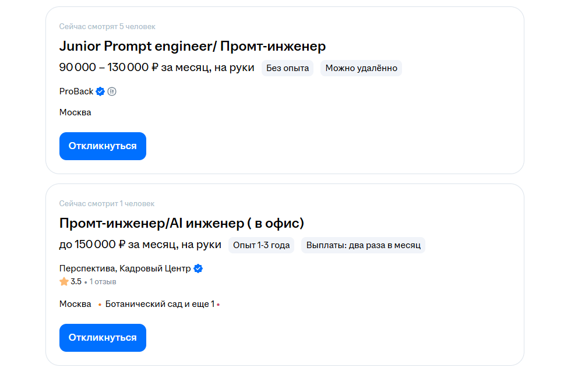Select the Опыт 1-3 года tag
The width and height of the screenshot is (578, 371).
261,245
